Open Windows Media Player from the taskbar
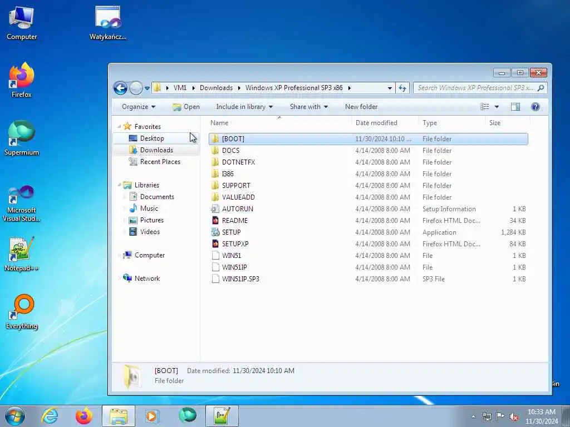The width and height of the screenshot is (570, 427). click(151, 416)
